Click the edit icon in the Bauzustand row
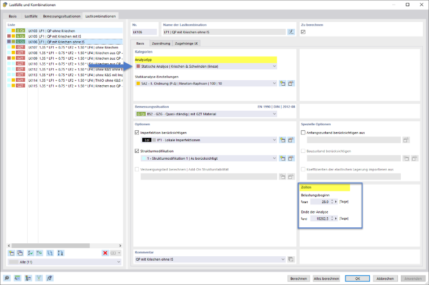This screenshot has height=285, width=429. pos(415,159)
